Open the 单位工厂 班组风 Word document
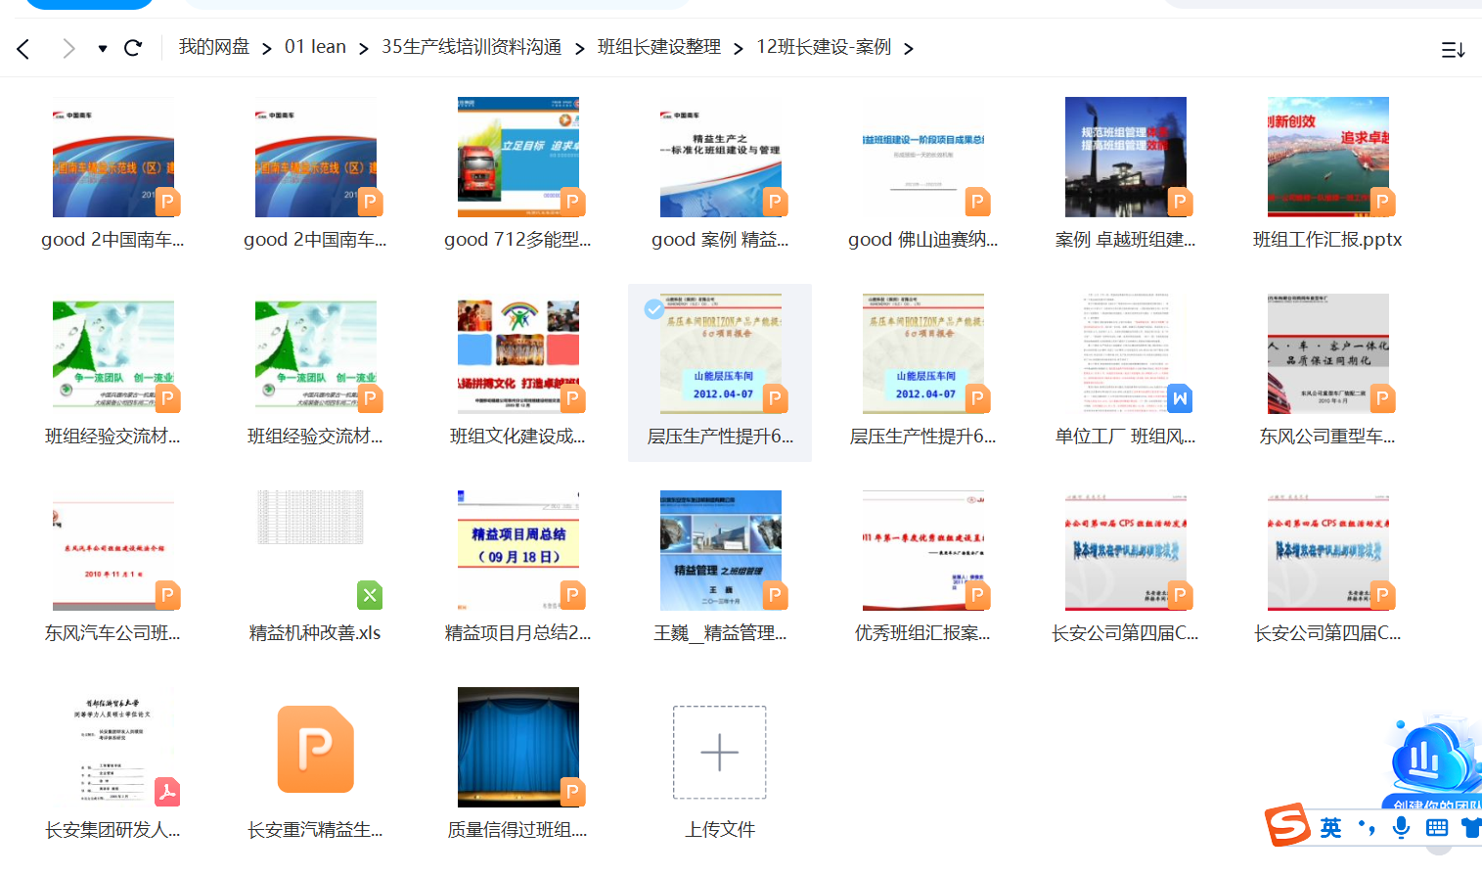Screen dimensions: 1482x876 tap(1125, 353)
